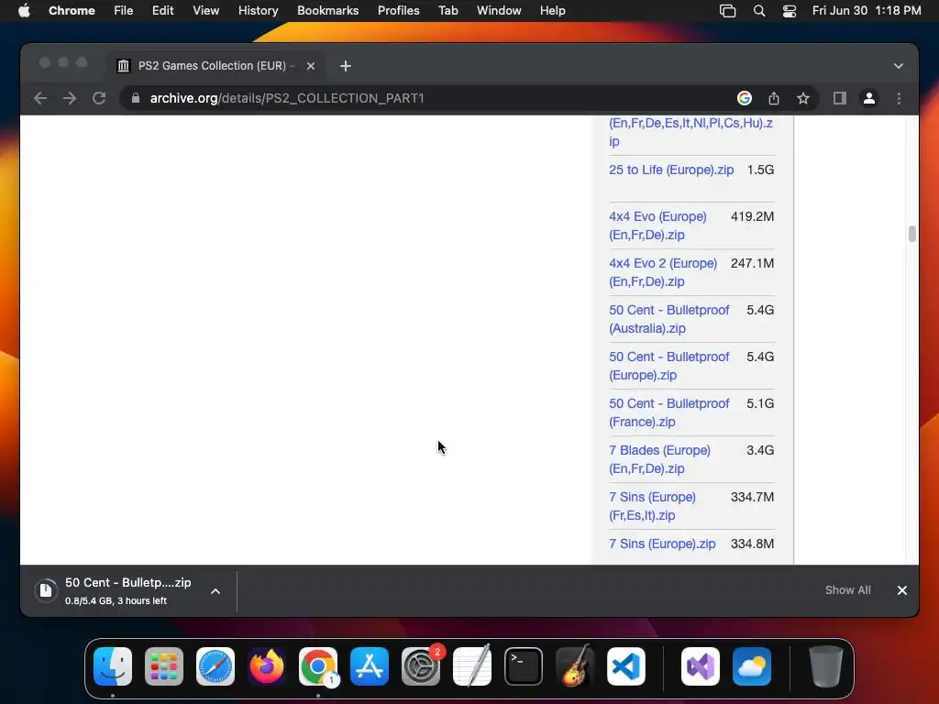This screenshot has width=939, height=704.
Task: Open the Tab menu
Action: 447,11
